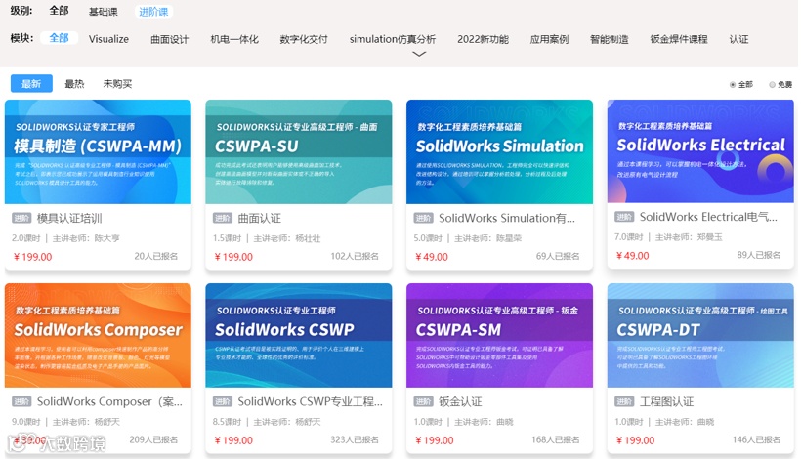The image size is (801, 459).
Task: Select the 全部 price radio button
Action: pos(733,85)
